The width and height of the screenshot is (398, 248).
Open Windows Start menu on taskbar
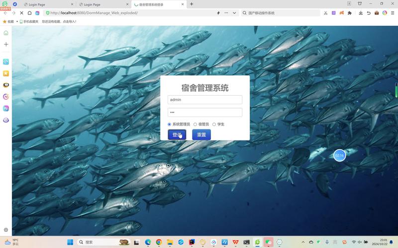pyautogui.click(x=70, y=242)
